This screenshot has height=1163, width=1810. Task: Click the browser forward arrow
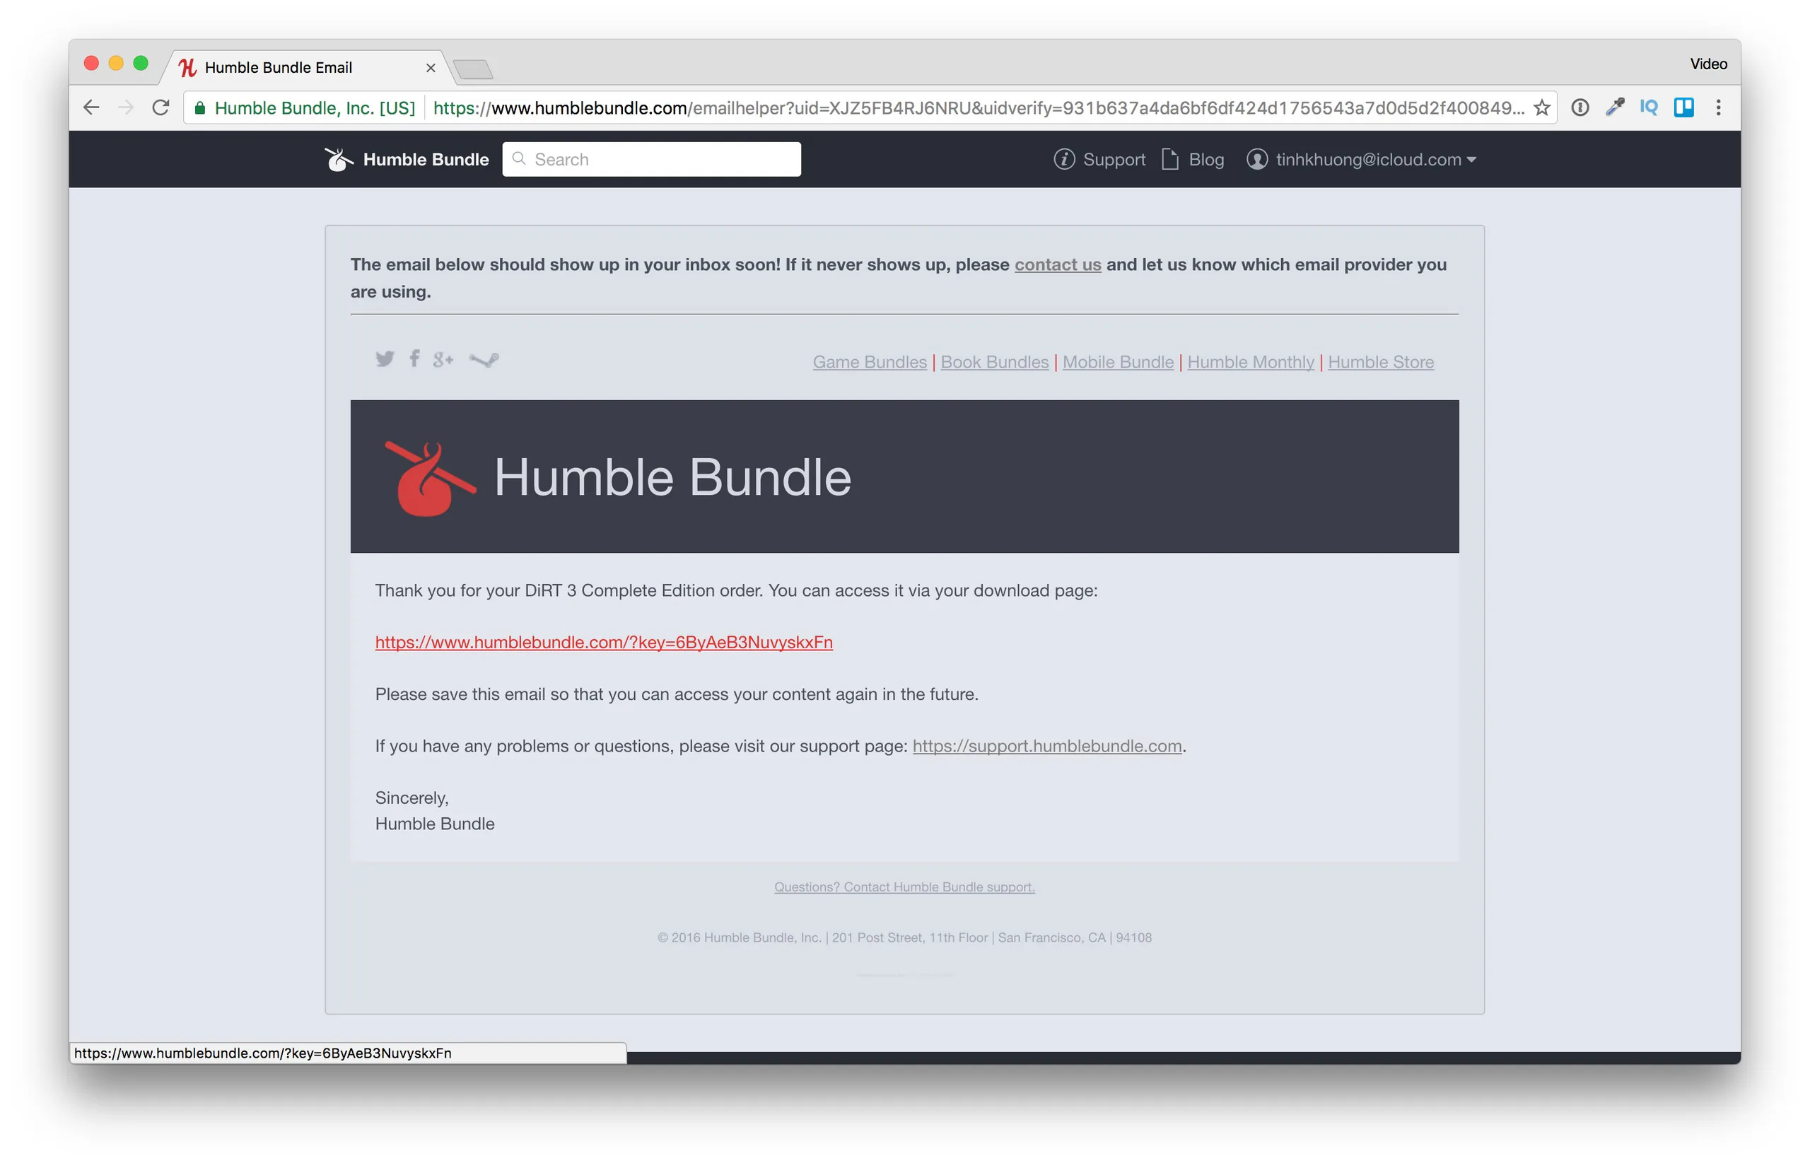point(125,107)
